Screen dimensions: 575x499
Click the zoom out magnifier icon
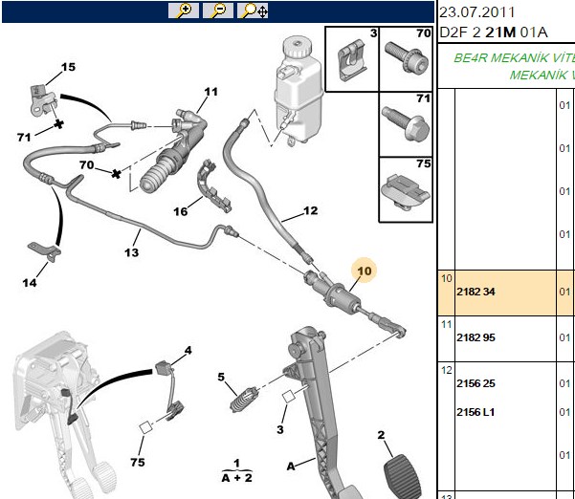pos(218,11)
